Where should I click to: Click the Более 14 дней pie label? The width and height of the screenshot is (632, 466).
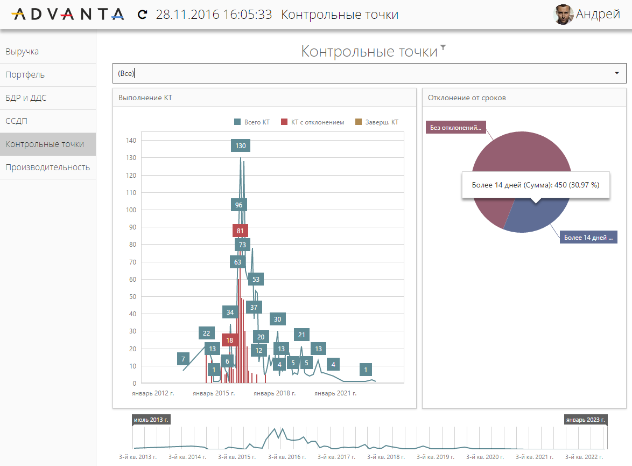pos(588,237)
